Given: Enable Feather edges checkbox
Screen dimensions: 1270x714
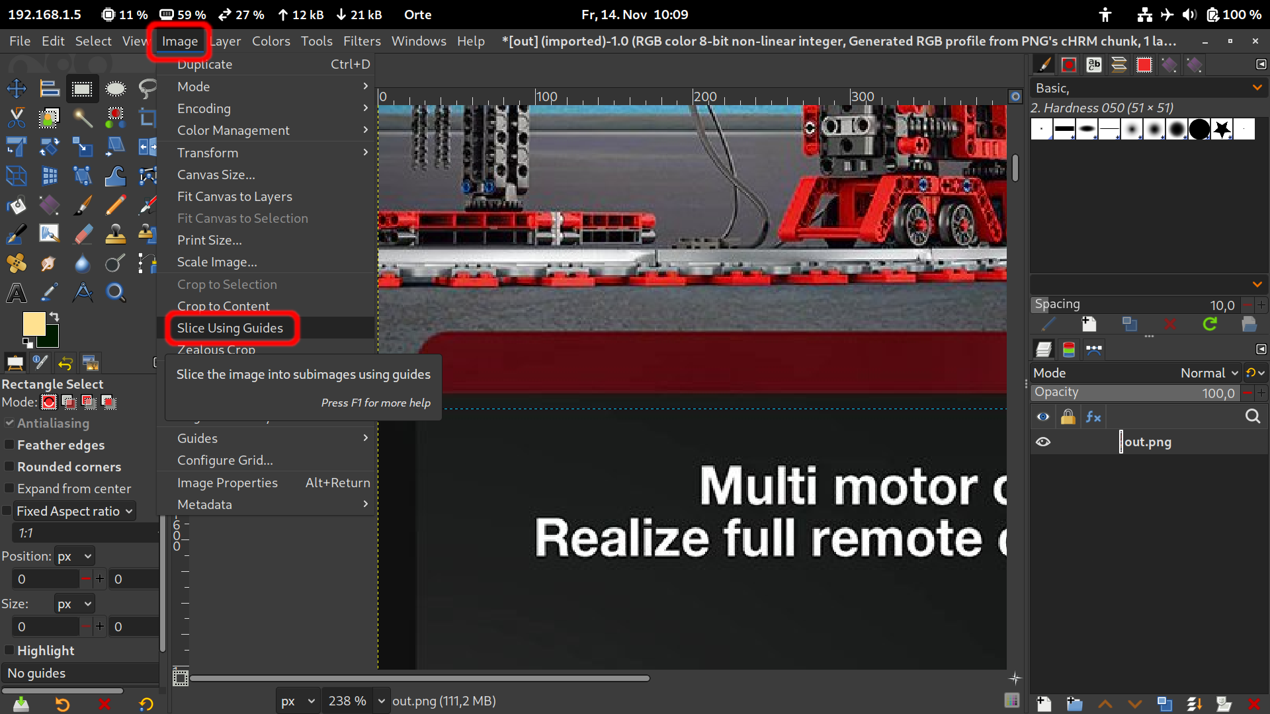Looking at the screenshot, I should pyautogui.click(x=9, y=445).
